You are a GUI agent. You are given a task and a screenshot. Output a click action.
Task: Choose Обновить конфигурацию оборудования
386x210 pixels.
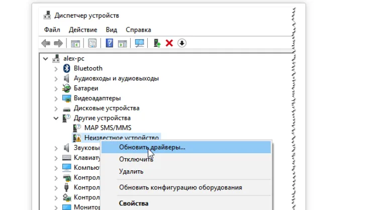click(x=186, y=187)
